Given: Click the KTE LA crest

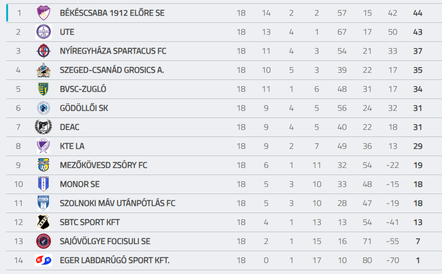Looking at the screenshot, I should click(43, 146).
